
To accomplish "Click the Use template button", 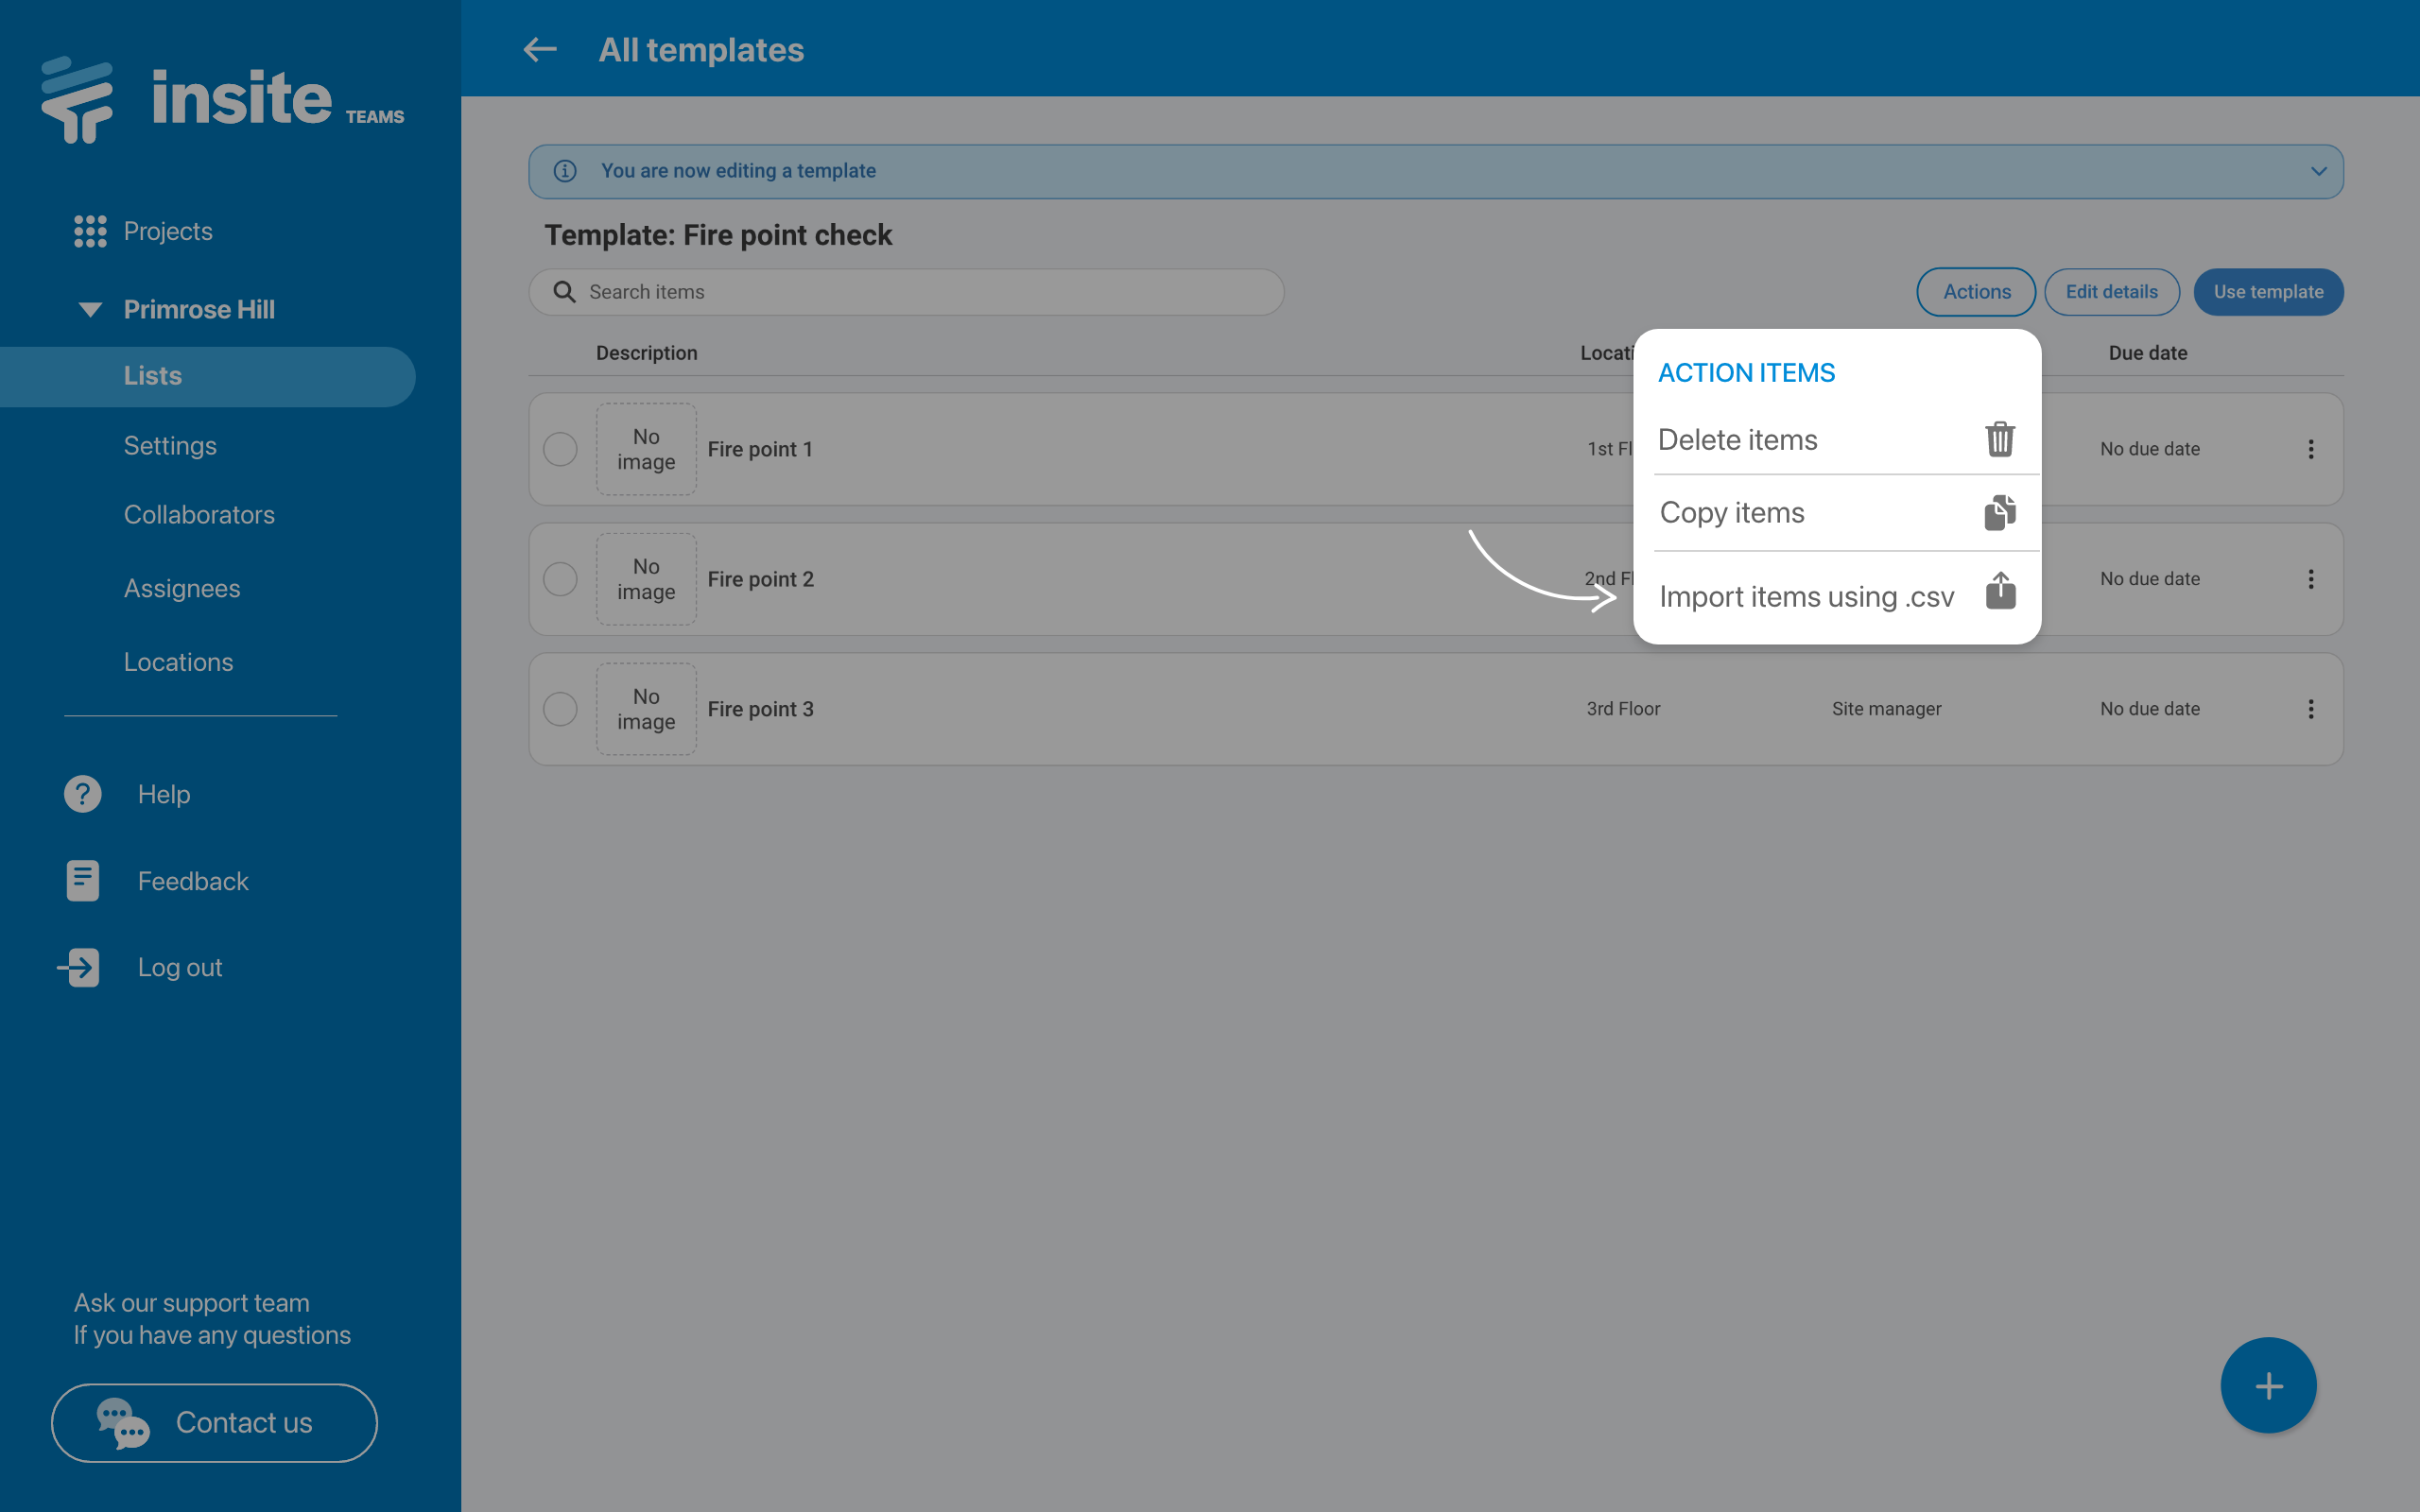I will click(x=2267, y=292).
